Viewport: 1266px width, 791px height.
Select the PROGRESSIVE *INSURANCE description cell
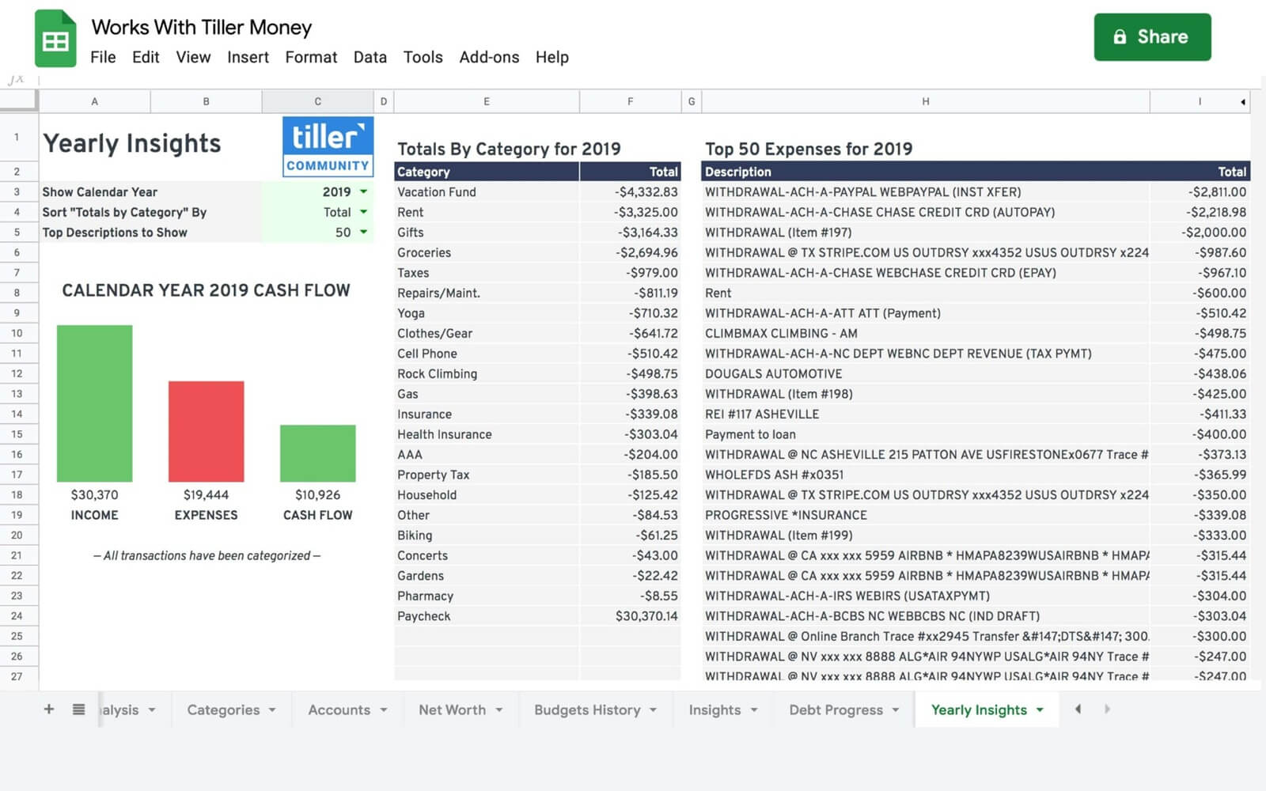point(925,515)
